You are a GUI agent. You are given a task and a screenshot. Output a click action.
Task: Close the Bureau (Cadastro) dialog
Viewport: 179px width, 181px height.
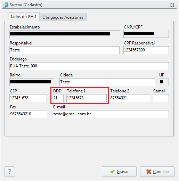pyautogui.click(x=172, y=5)
